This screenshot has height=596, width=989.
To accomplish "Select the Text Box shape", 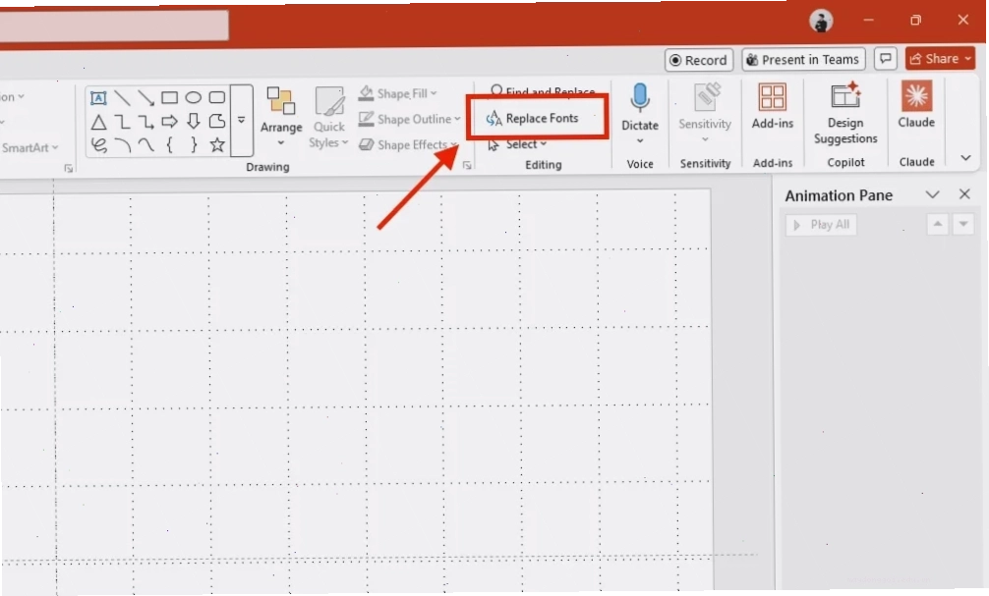I will coord(98,97).
